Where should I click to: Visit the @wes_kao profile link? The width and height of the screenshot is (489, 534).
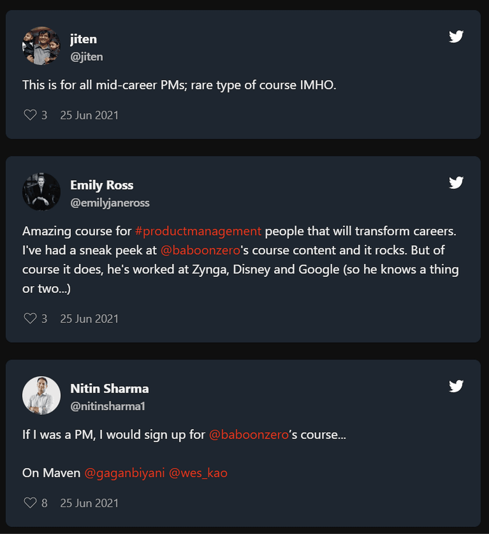pos(198,473)
